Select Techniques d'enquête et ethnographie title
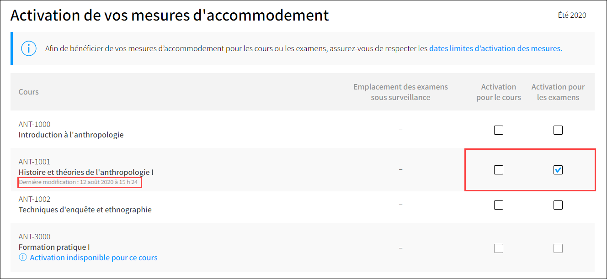 click(x=85, y=210)
